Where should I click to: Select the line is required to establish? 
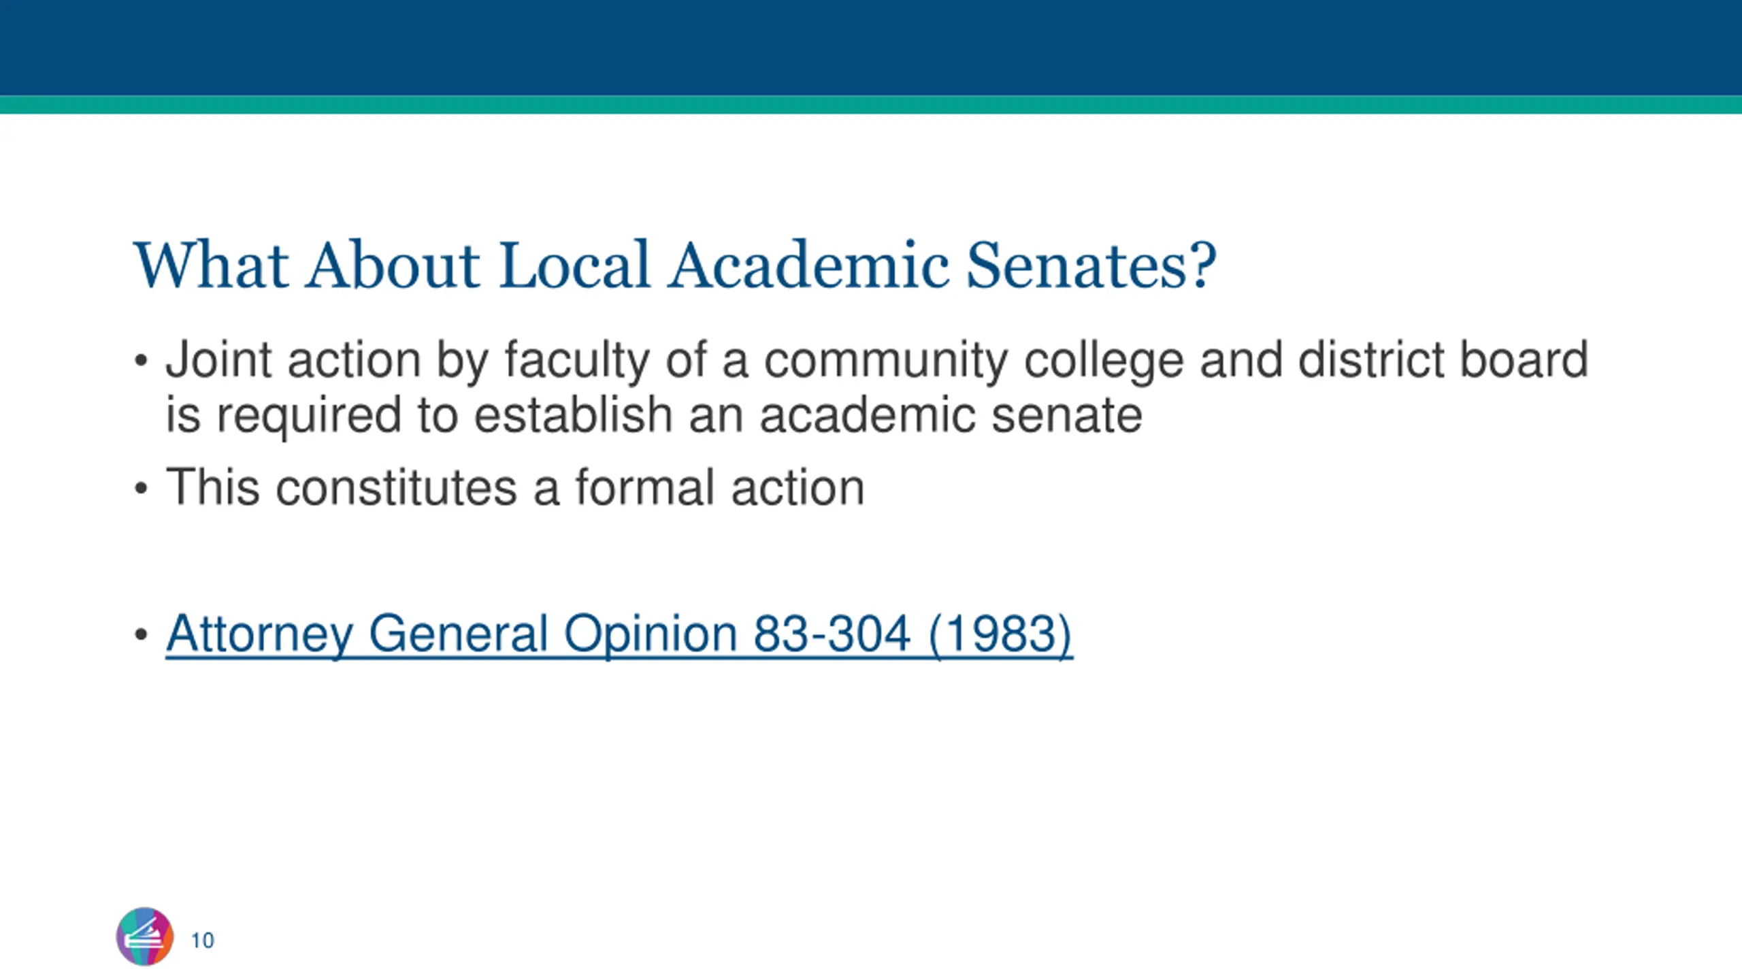(654, 416)
